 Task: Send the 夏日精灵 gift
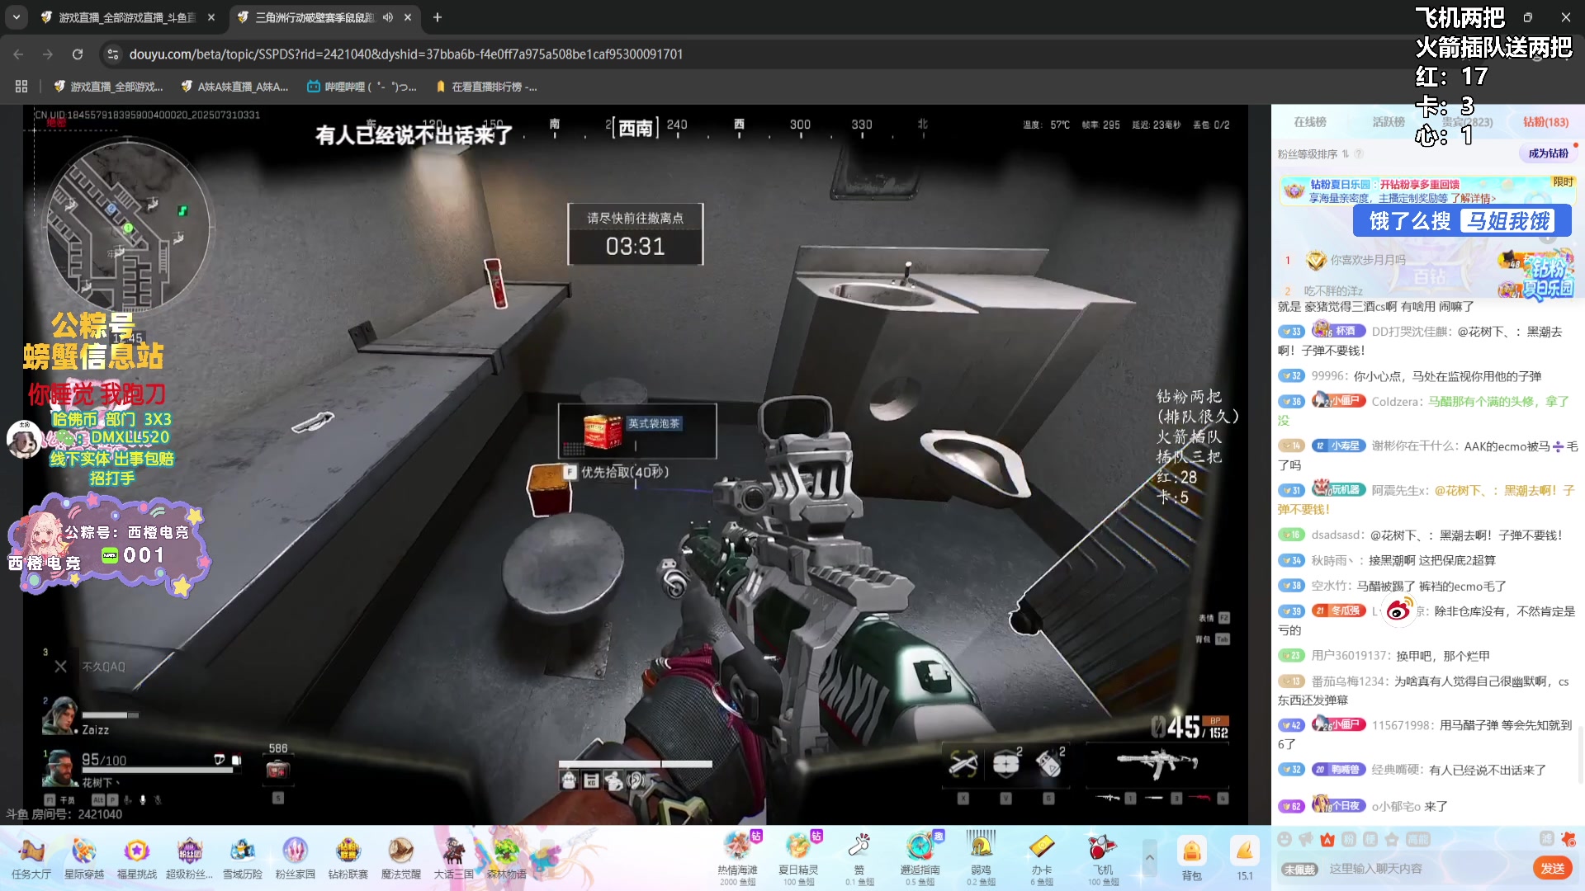click(x=798, y=857)
